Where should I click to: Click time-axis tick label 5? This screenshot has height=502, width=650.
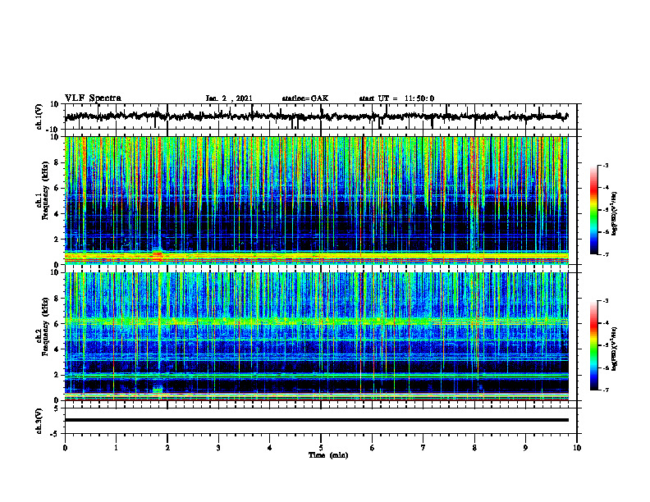point(321,448)
